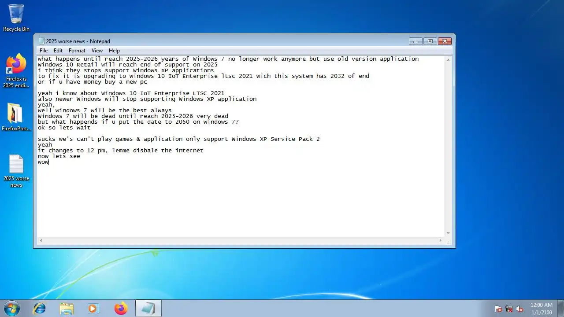Open the Edit menu in Notepad
Image resolution: width=564 pixels, height=317 pixels.
58,51
